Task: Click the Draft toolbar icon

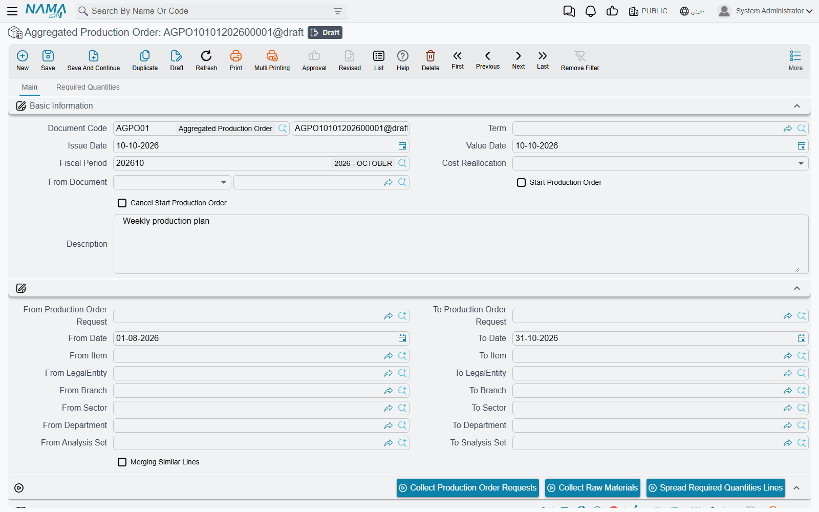Action: point(177,60)
